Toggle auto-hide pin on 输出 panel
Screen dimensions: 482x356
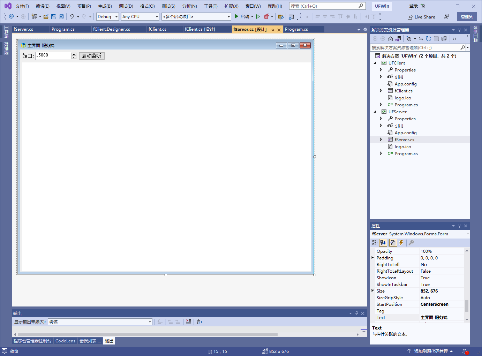356,313
